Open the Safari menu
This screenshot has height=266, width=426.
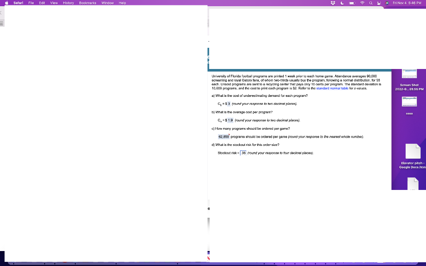pos(18,3)
